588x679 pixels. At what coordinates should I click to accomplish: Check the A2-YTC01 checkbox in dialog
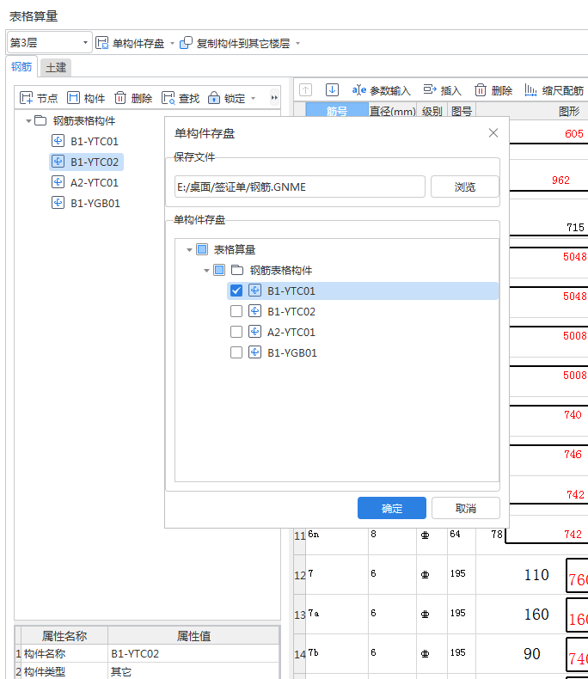[236, 332]
